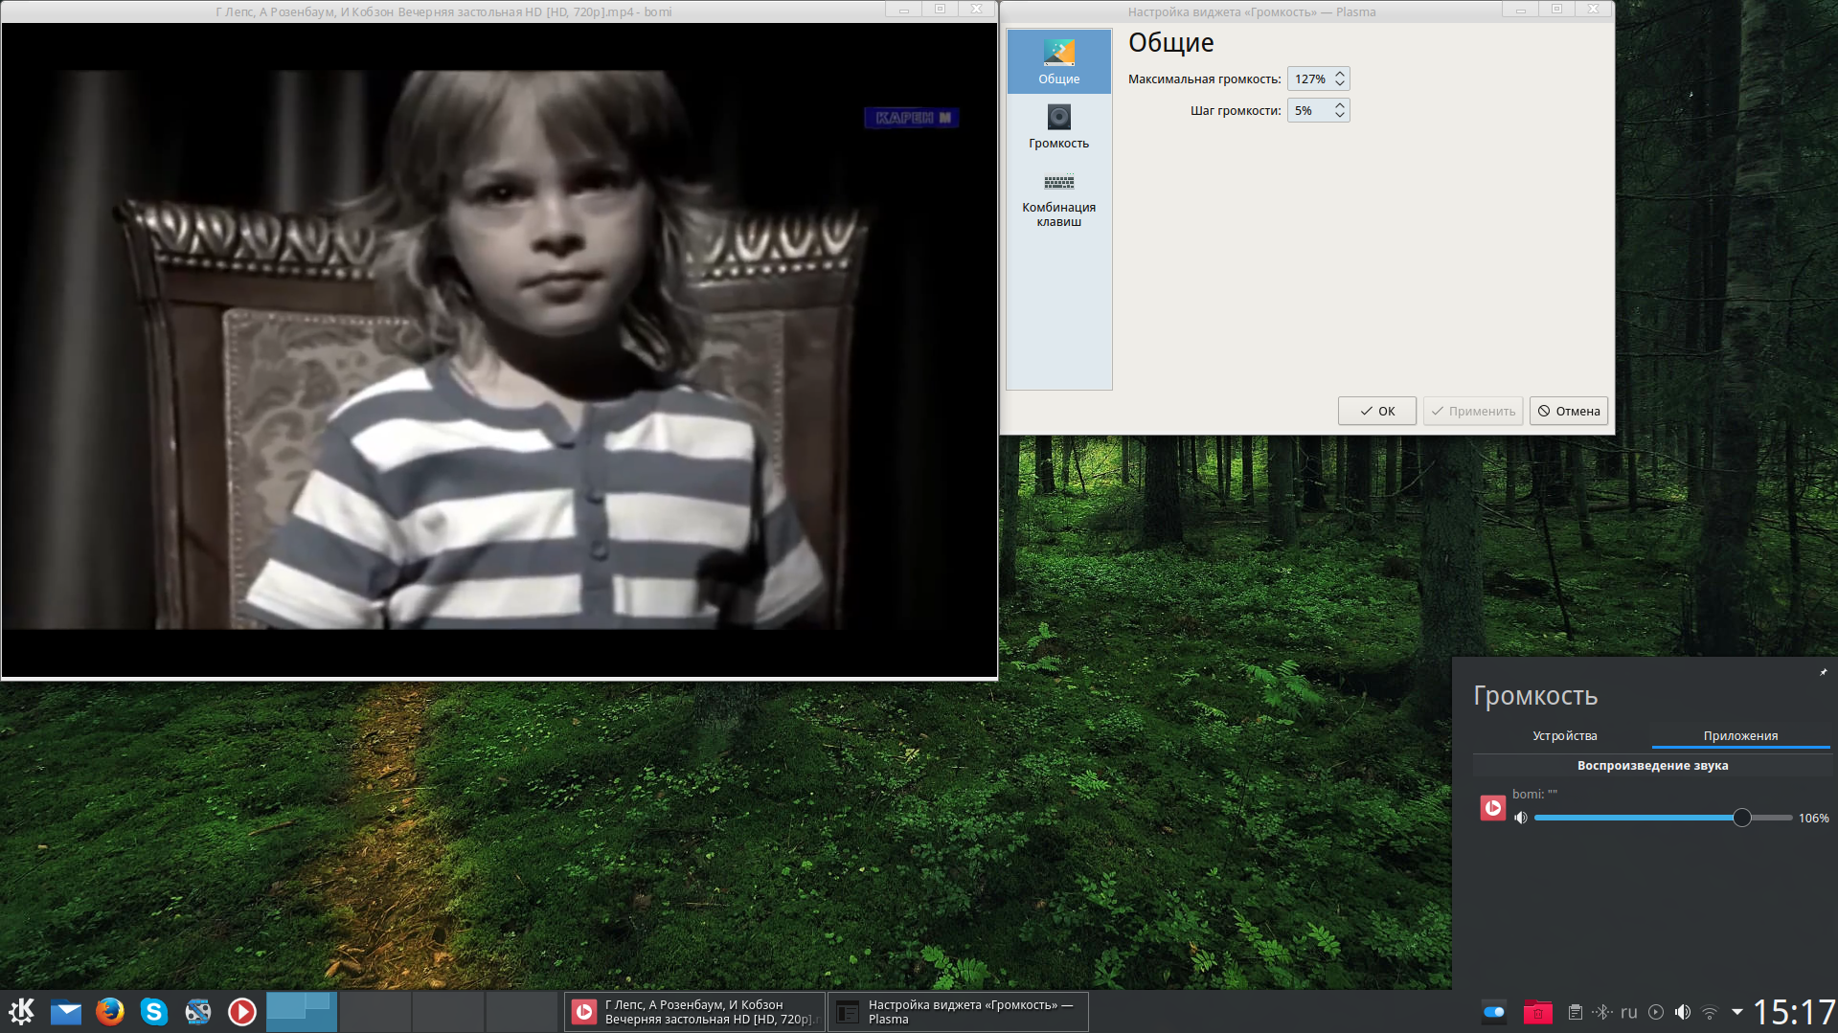The image size is (1838, 1033).
Task: Click the bomi video playback area
Action: (499, 350)
